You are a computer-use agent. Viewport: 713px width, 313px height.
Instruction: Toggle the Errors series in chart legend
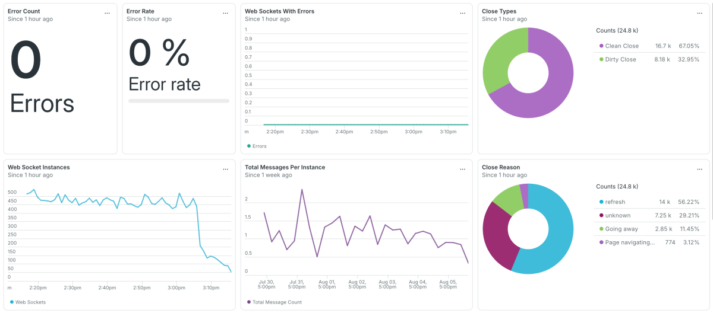pyautogui.click(x=257, y=146)
